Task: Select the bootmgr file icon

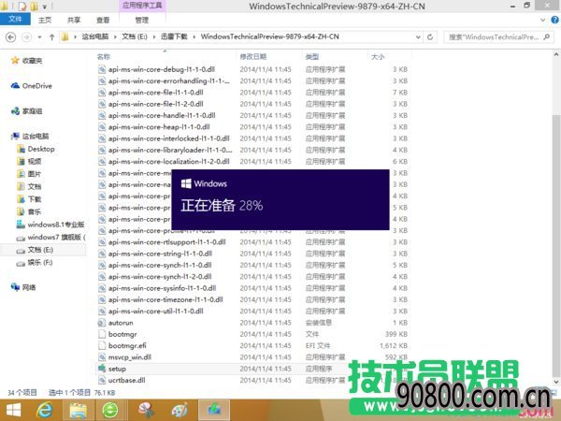Action: pos(102,334)
